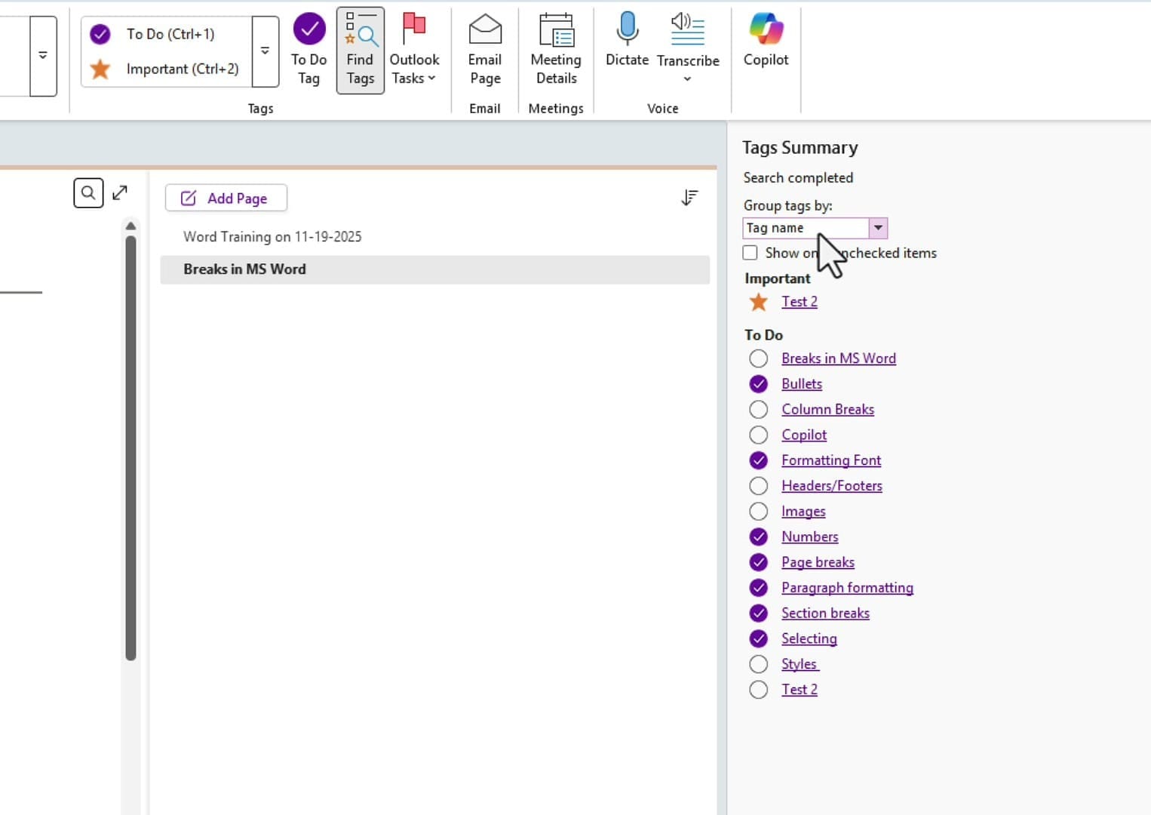The image size is (1151, 815).
Task: Open the Group tags by dropdown
Action: (877, 227)
